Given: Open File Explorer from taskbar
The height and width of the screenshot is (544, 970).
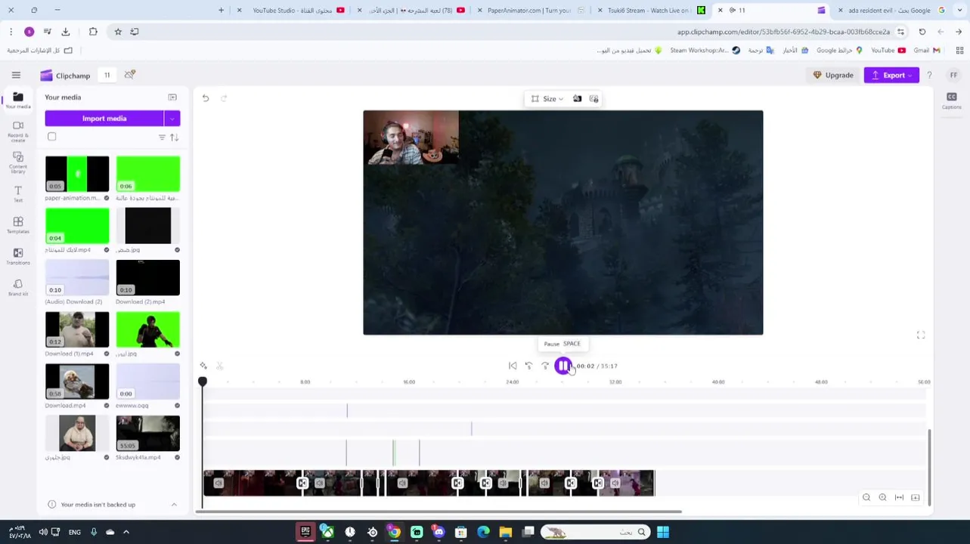Looking at the screenshot, I should 506,532.
